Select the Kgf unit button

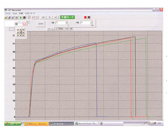coord(43,17)
